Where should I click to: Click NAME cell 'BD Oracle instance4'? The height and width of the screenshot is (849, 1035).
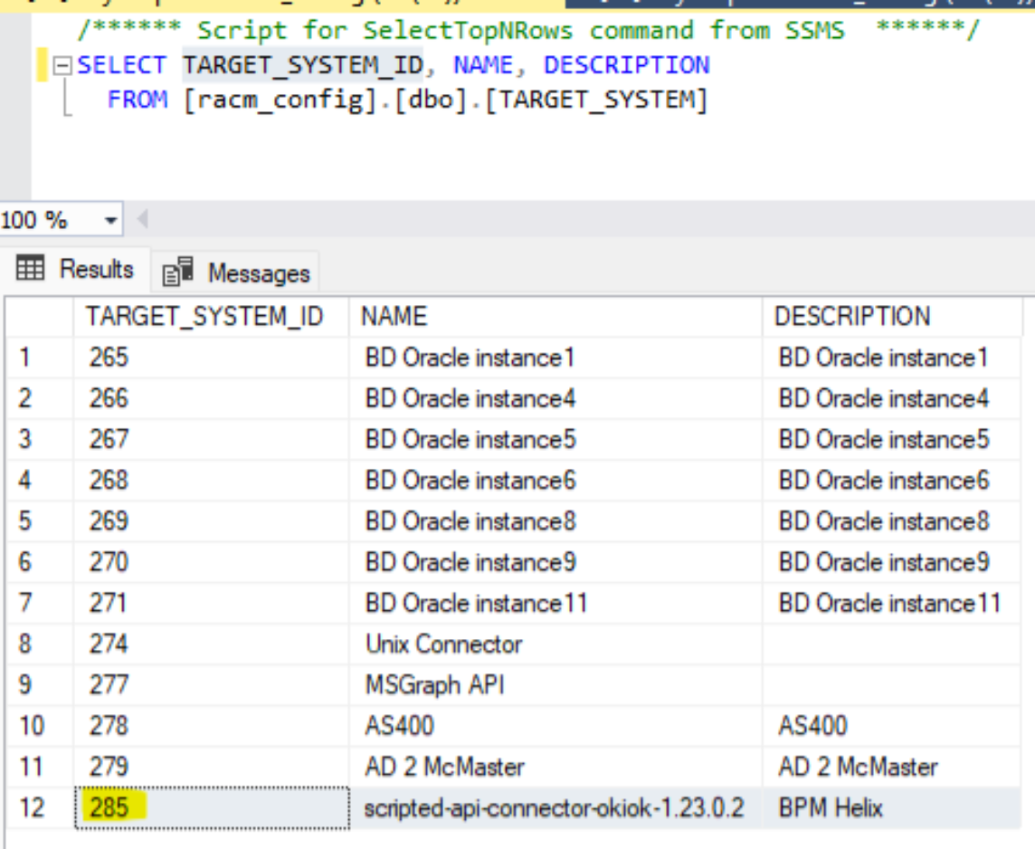(x=555, y=399)
